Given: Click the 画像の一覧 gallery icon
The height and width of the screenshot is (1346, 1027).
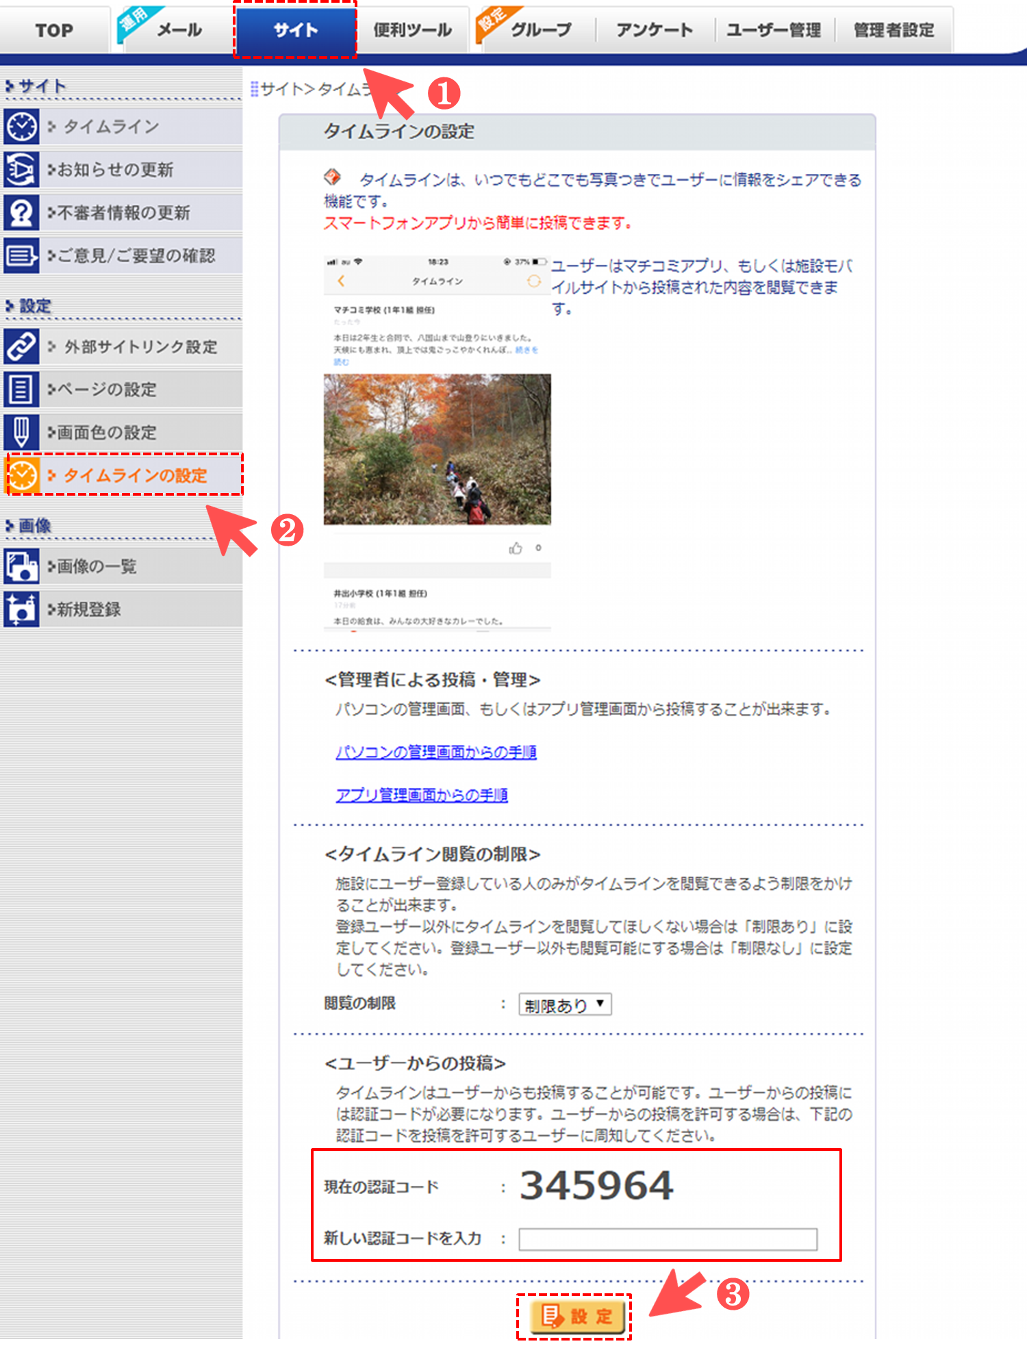Looking at the screenshot, I should pyautogui.click(x=21, y=566).
